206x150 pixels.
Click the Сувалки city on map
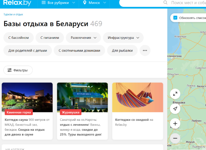click(x=201, y=68)
